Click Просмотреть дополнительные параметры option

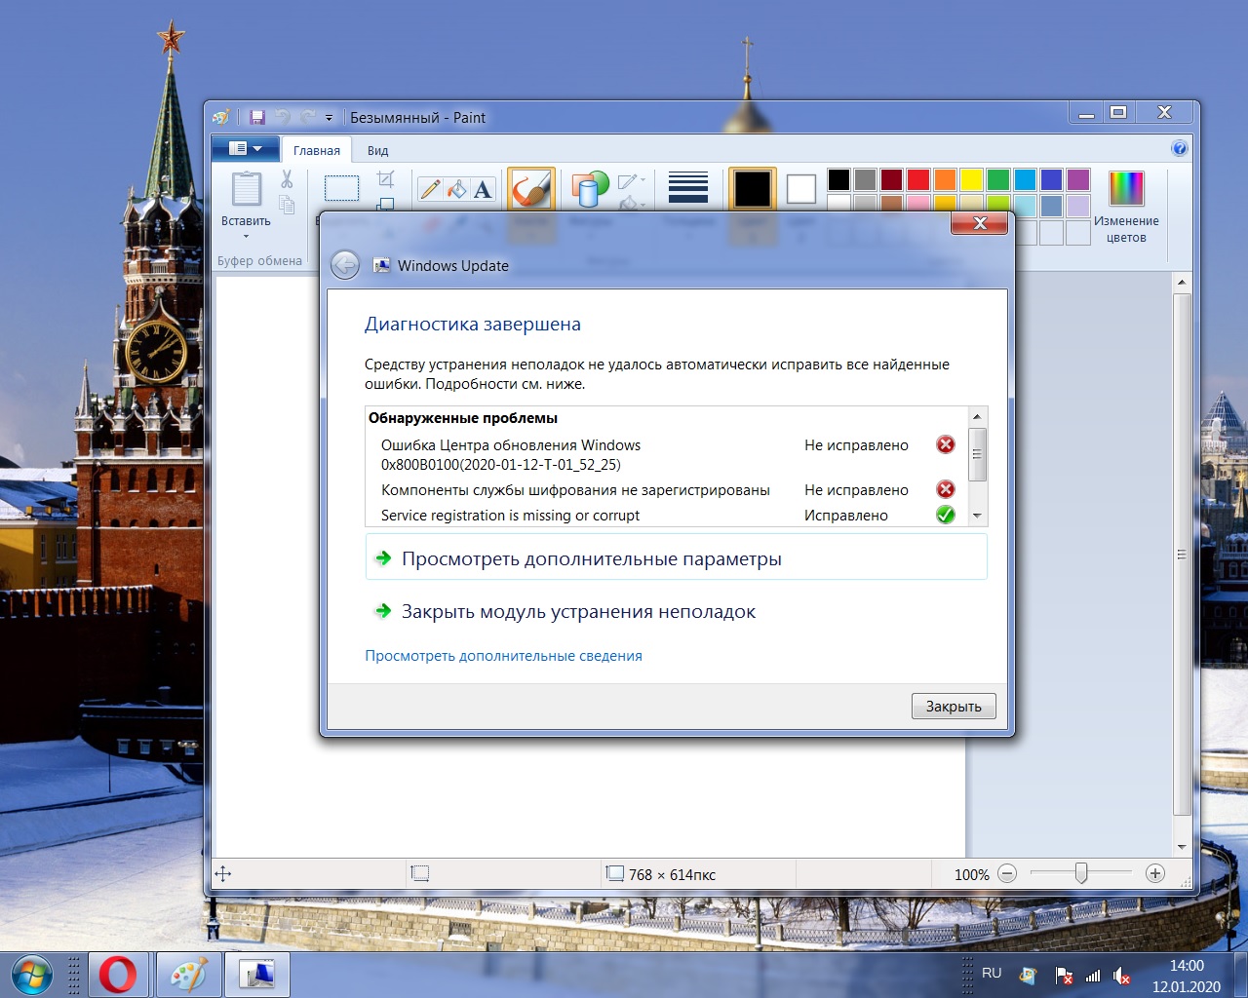(x=676, y=558)
